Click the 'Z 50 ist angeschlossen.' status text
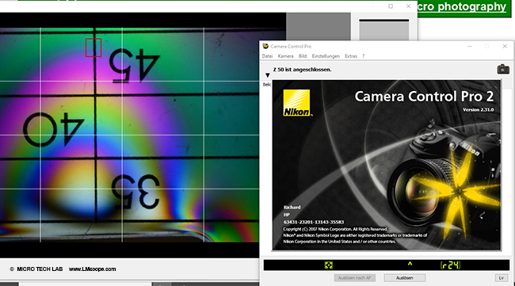 [x=302, y=70]
